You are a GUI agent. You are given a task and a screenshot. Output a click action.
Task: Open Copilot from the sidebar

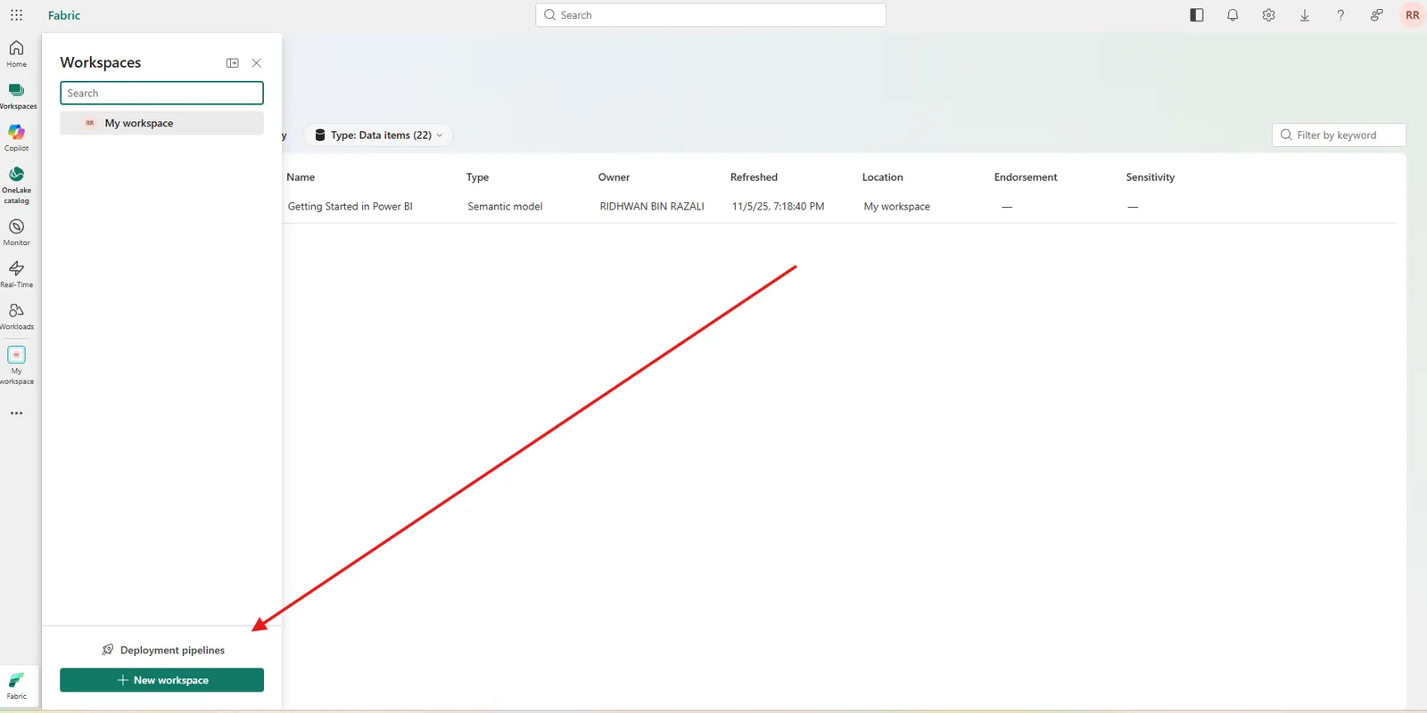16,137
